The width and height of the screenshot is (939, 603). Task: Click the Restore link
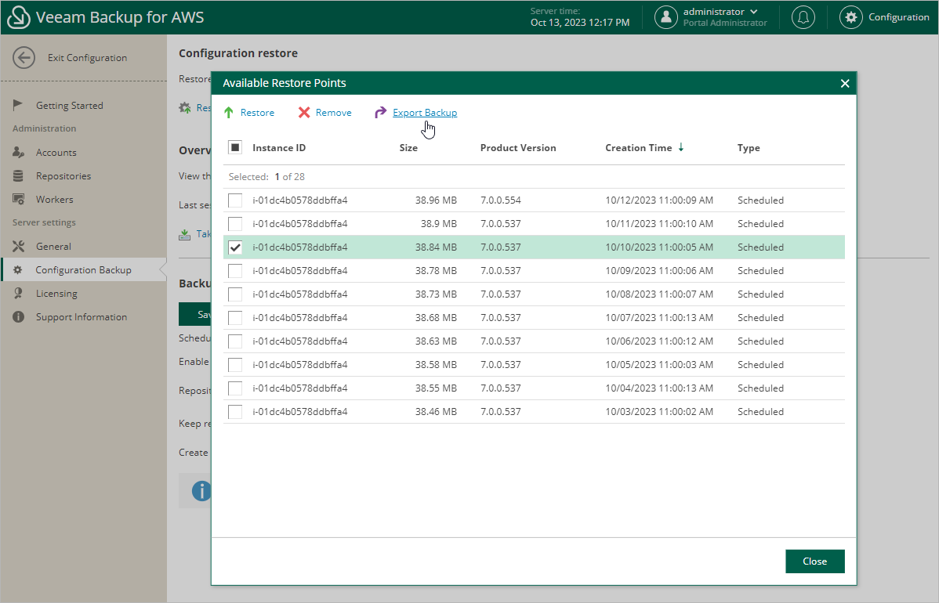tap(258, 113)
